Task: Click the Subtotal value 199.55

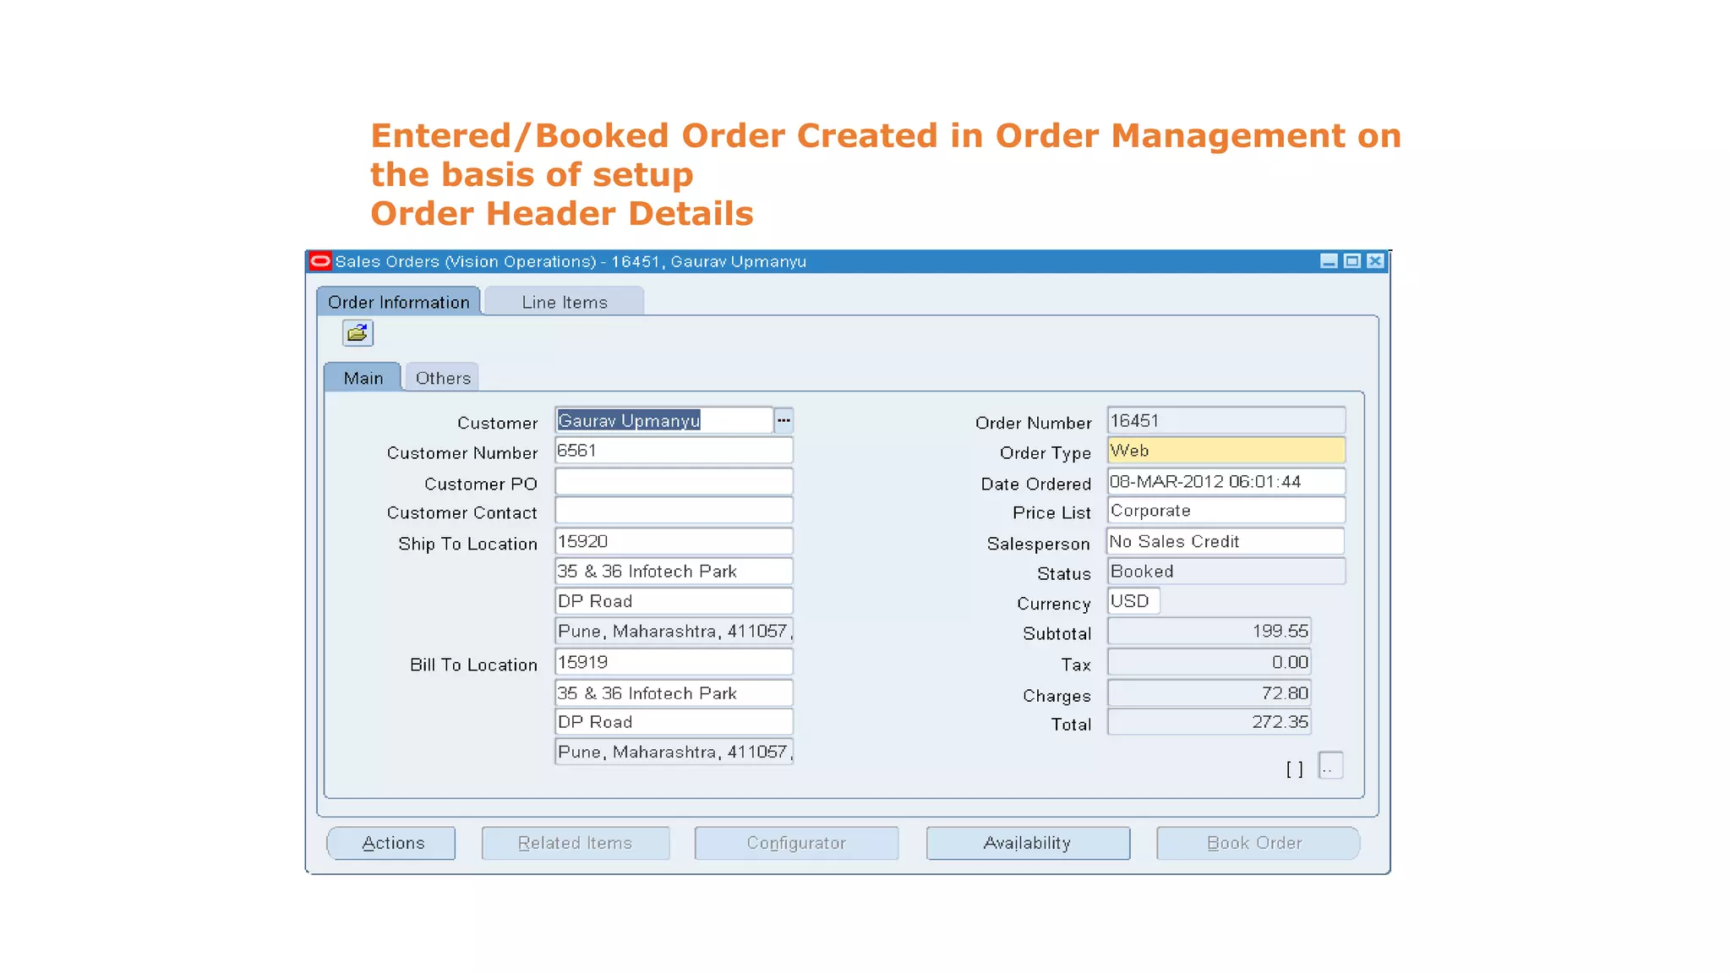Action: (x=1210, y=631)
